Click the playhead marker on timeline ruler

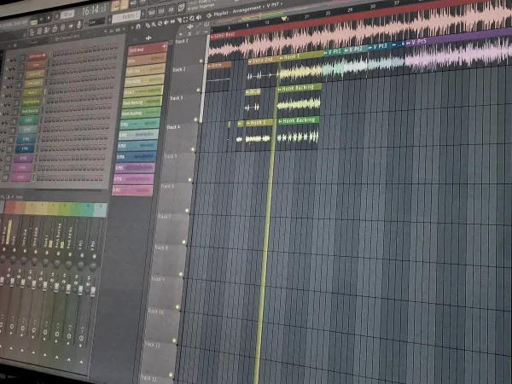point(284,19)
